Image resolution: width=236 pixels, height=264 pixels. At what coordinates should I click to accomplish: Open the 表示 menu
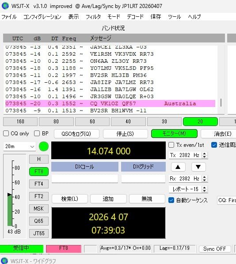point(73,17)
